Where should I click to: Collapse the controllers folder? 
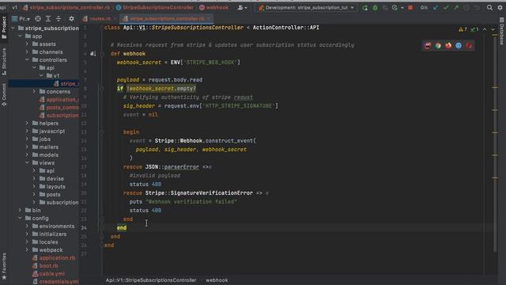point(27,60)
